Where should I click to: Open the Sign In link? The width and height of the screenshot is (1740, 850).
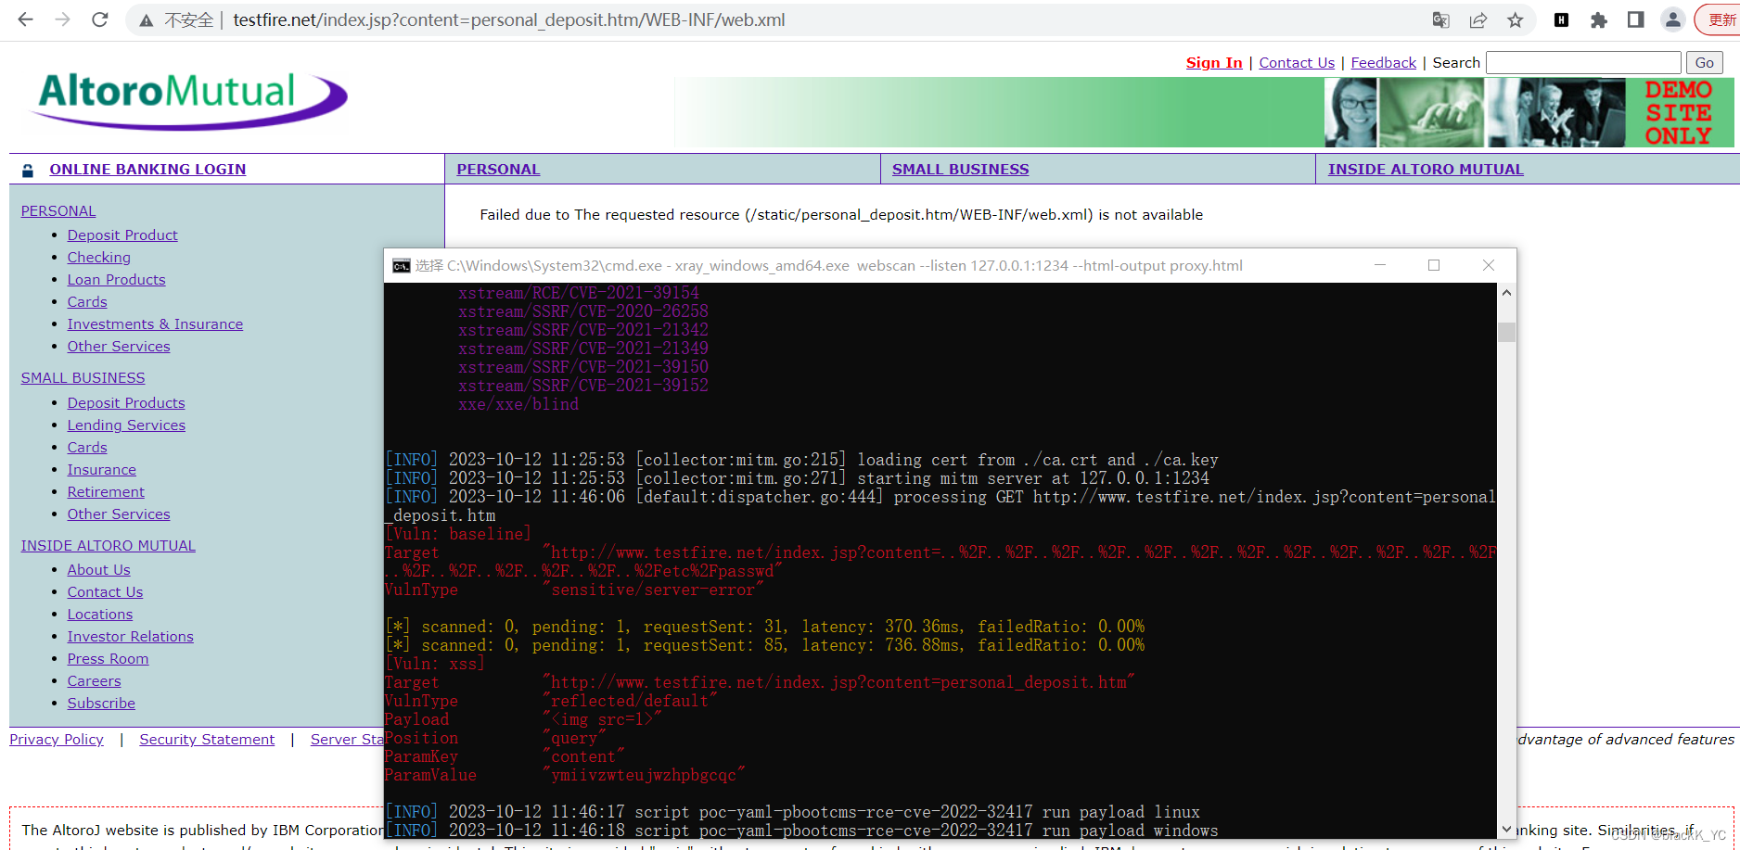click(x=1214, y=63)
